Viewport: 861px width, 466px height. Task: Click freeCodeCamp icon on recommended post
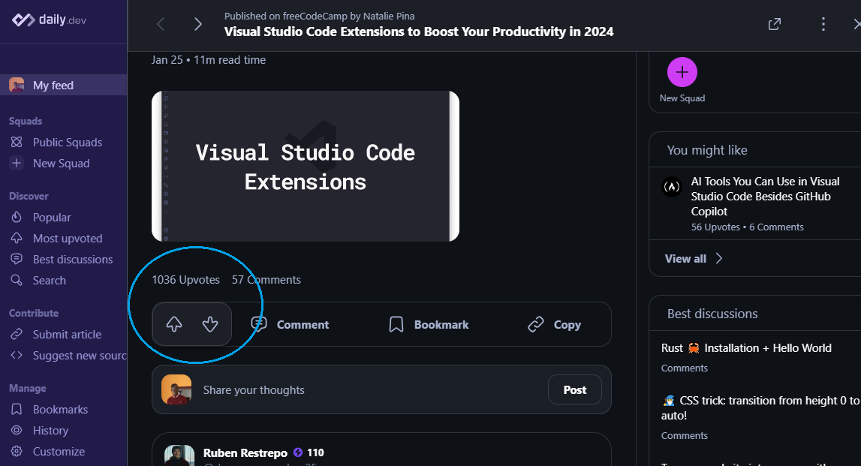(672, 187)
